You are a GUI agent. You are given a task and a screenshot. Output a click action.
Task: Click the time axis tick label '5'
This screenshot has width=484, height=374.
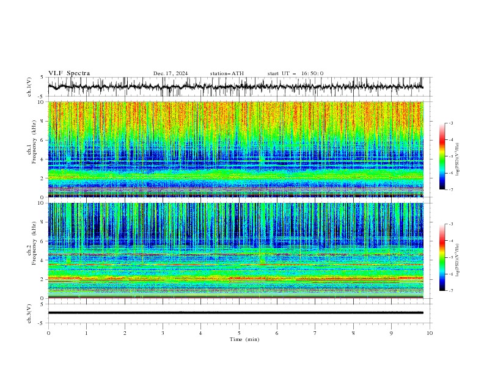[239, 333]
